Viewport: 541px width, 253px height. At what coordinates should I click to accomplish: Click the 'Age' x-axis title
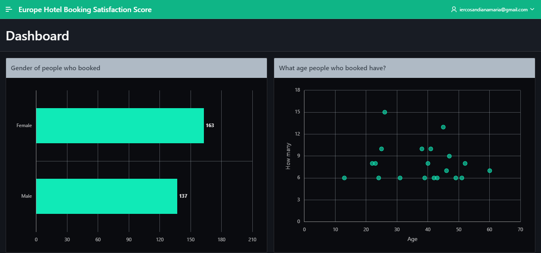(x=412, y=239)
